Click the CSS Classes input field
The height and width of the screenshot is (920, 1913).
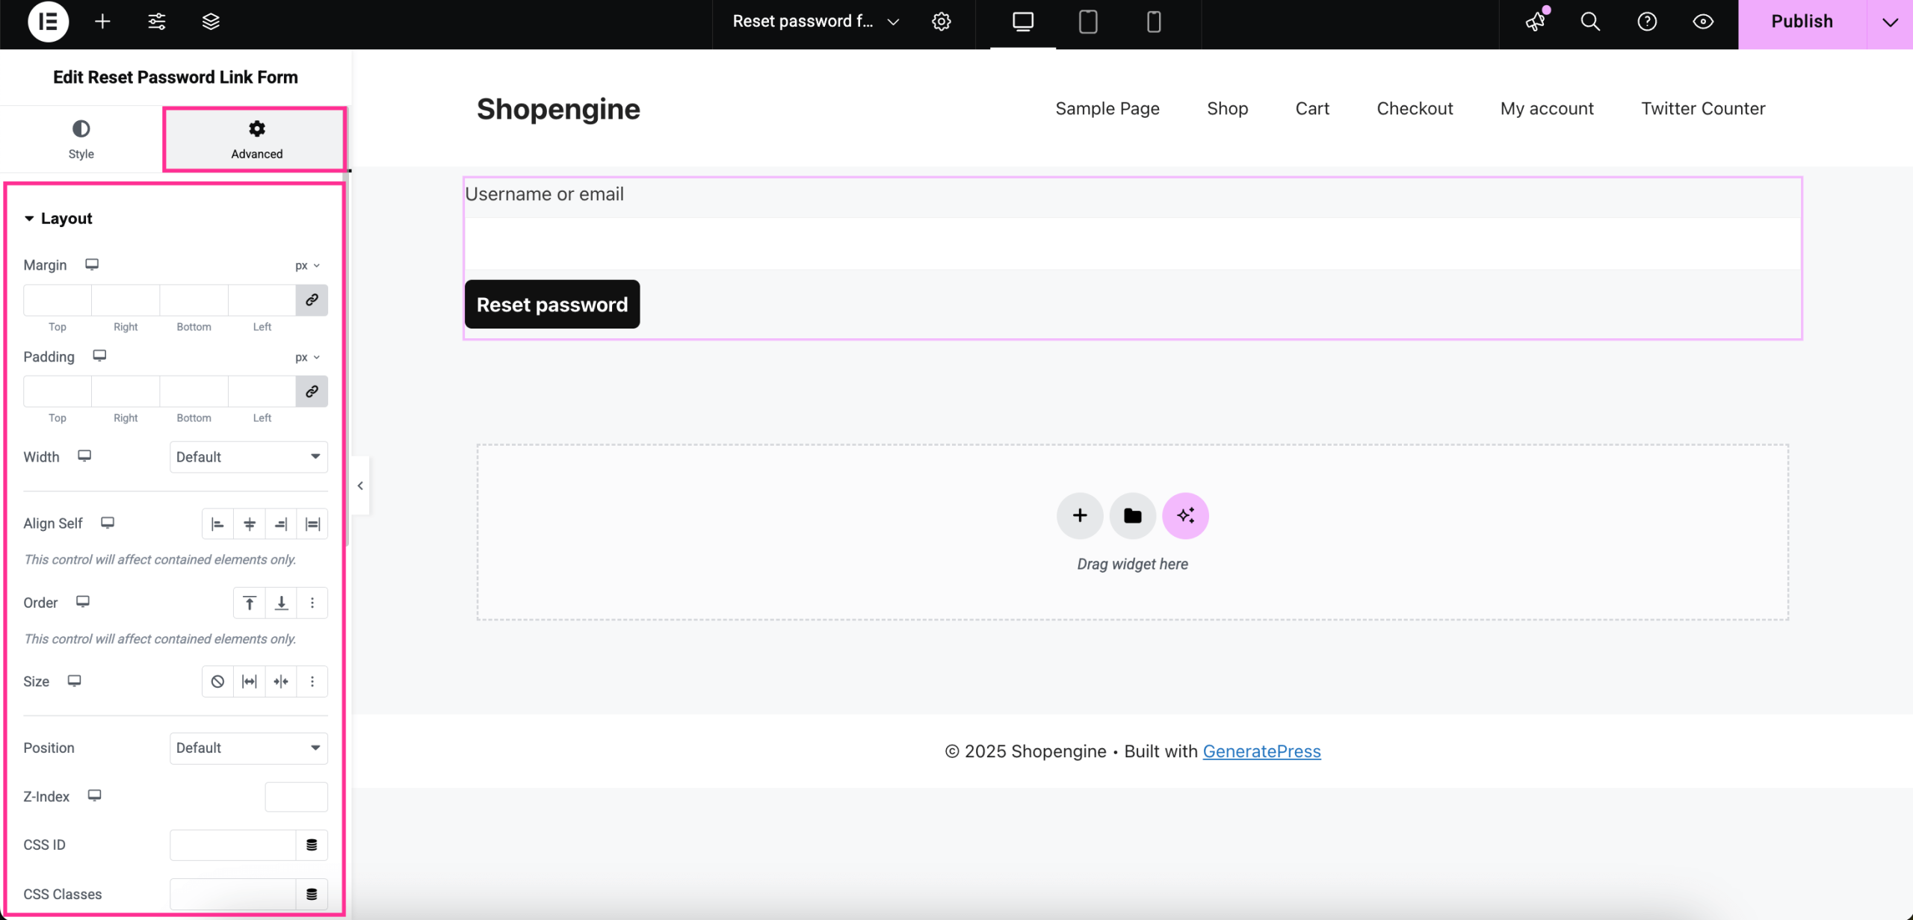232,894
